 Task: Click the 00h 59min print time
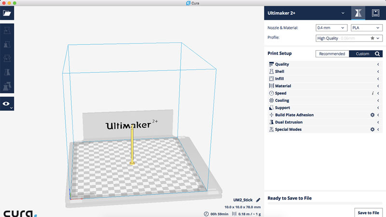(220, 214)
